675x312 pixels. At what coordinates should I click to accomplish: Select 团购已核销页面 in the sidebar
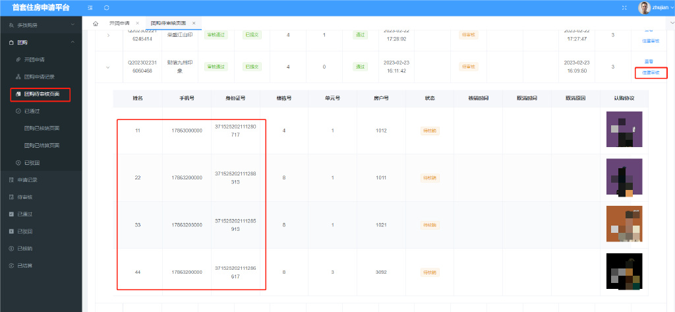[42, 128]
